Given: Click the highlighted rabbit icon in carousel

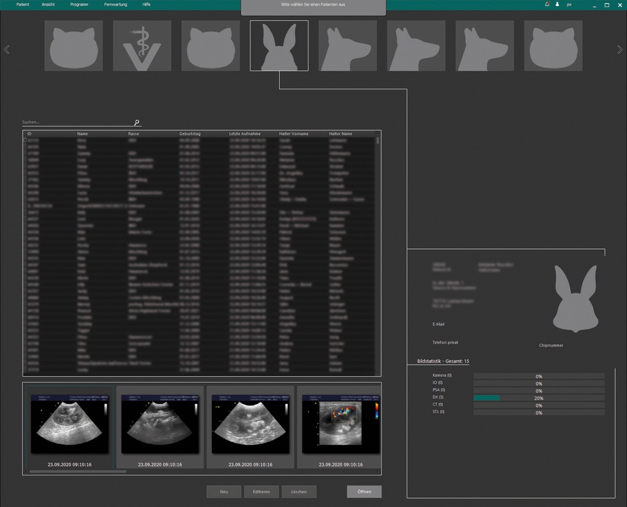Looking at the screenshot, I should 279,46.
